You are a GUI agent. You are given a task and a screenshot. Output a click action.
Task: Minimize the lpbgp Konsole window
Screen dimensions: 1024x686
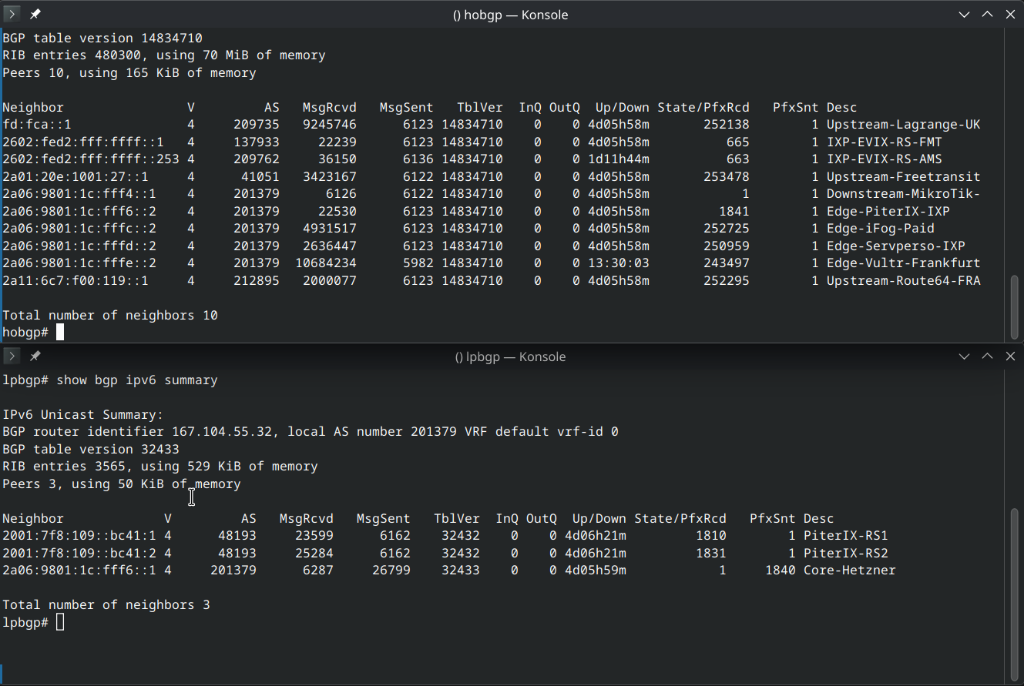(x=965, y=356)
